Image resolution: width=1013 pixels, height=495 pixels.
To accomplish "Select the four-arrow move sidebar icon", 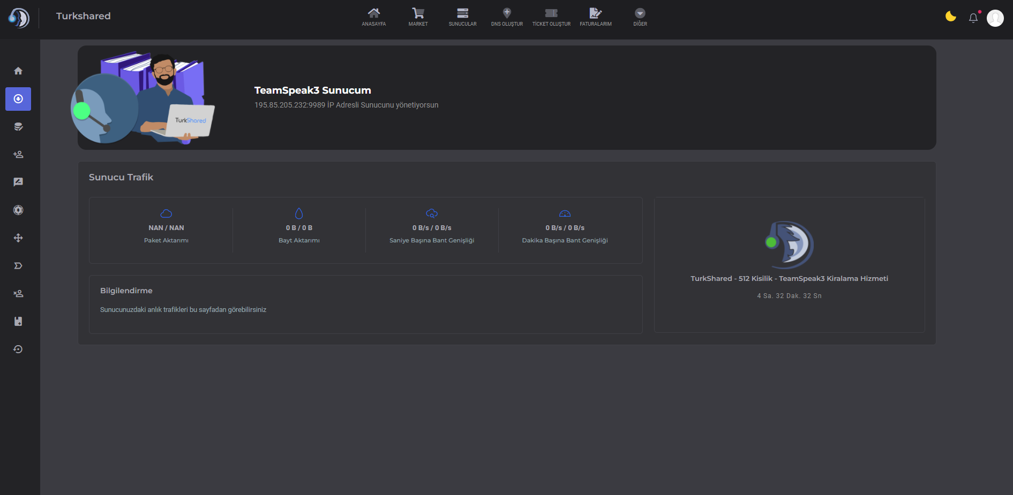I will [18, 238].
